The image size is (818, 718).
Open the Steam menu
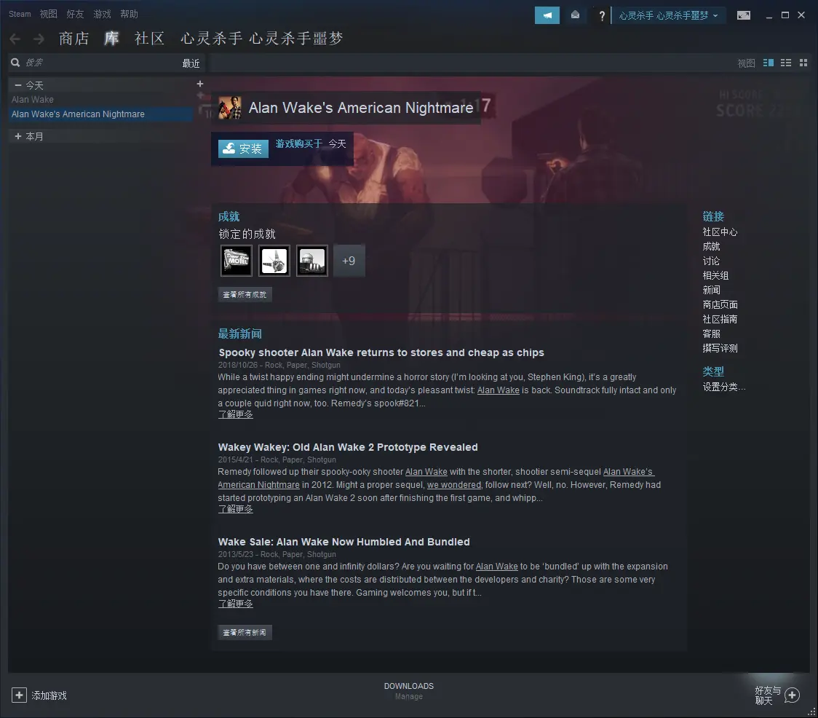pyautogui.click(x=20, y=14)
